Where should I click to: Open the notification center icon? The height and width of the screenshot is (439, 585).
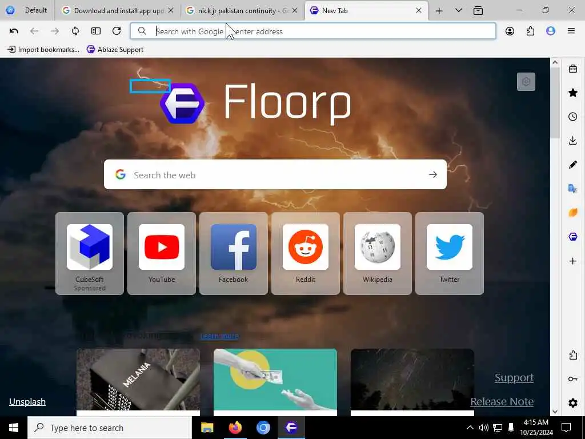[566, 428]
